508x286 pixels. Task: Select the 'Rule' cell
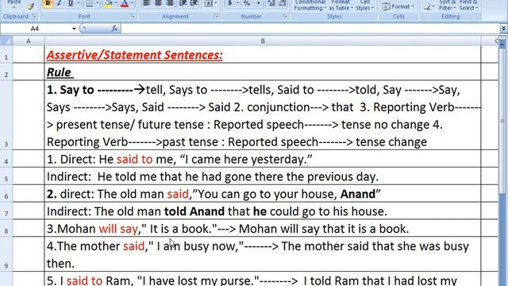point(263,71)
